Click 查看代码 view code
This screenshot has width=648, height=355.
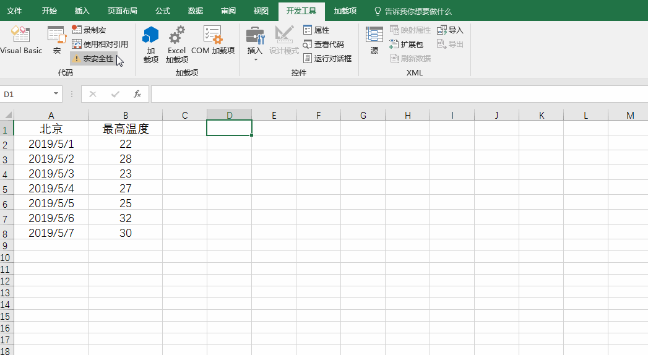(x=323, y=44)
